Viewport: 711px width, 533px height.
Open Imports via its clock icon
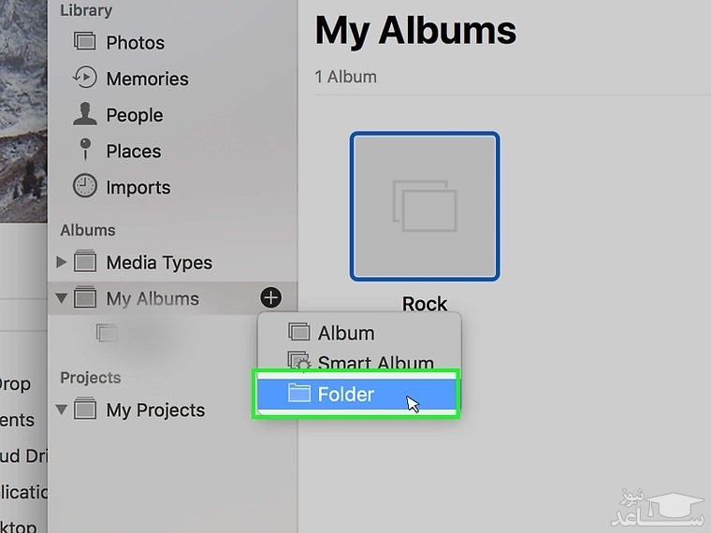point(85,186)
